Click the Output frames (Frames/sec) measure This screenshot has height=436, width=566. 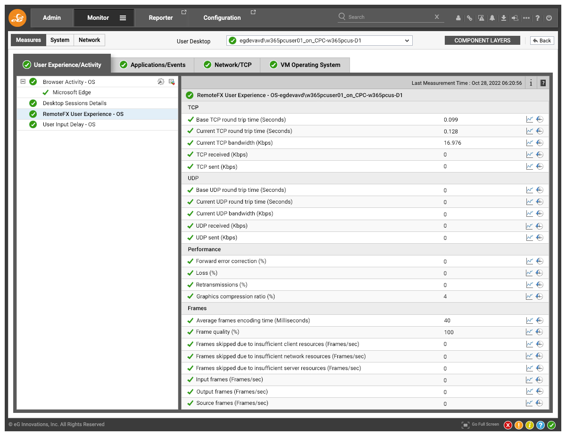[232, 392]
